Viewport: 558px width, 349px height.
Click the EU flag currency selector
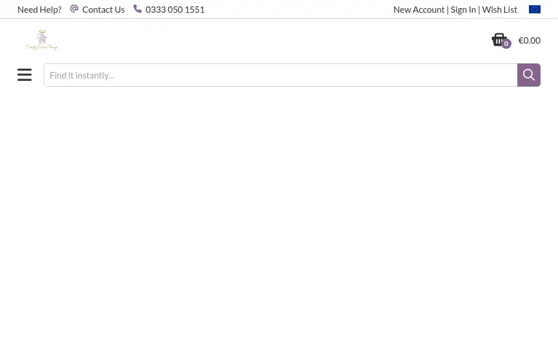coord(535,10)
